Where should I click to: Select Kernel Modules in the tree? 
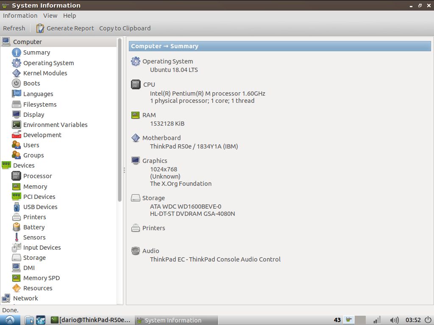pyautogui.click(x=45, y=73)
